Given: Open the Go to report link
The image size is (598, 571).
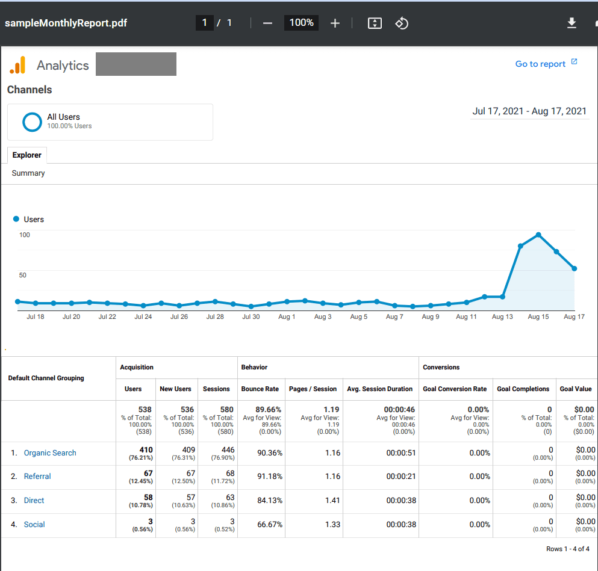Looking at the screenshot, I should click(540, 64).
